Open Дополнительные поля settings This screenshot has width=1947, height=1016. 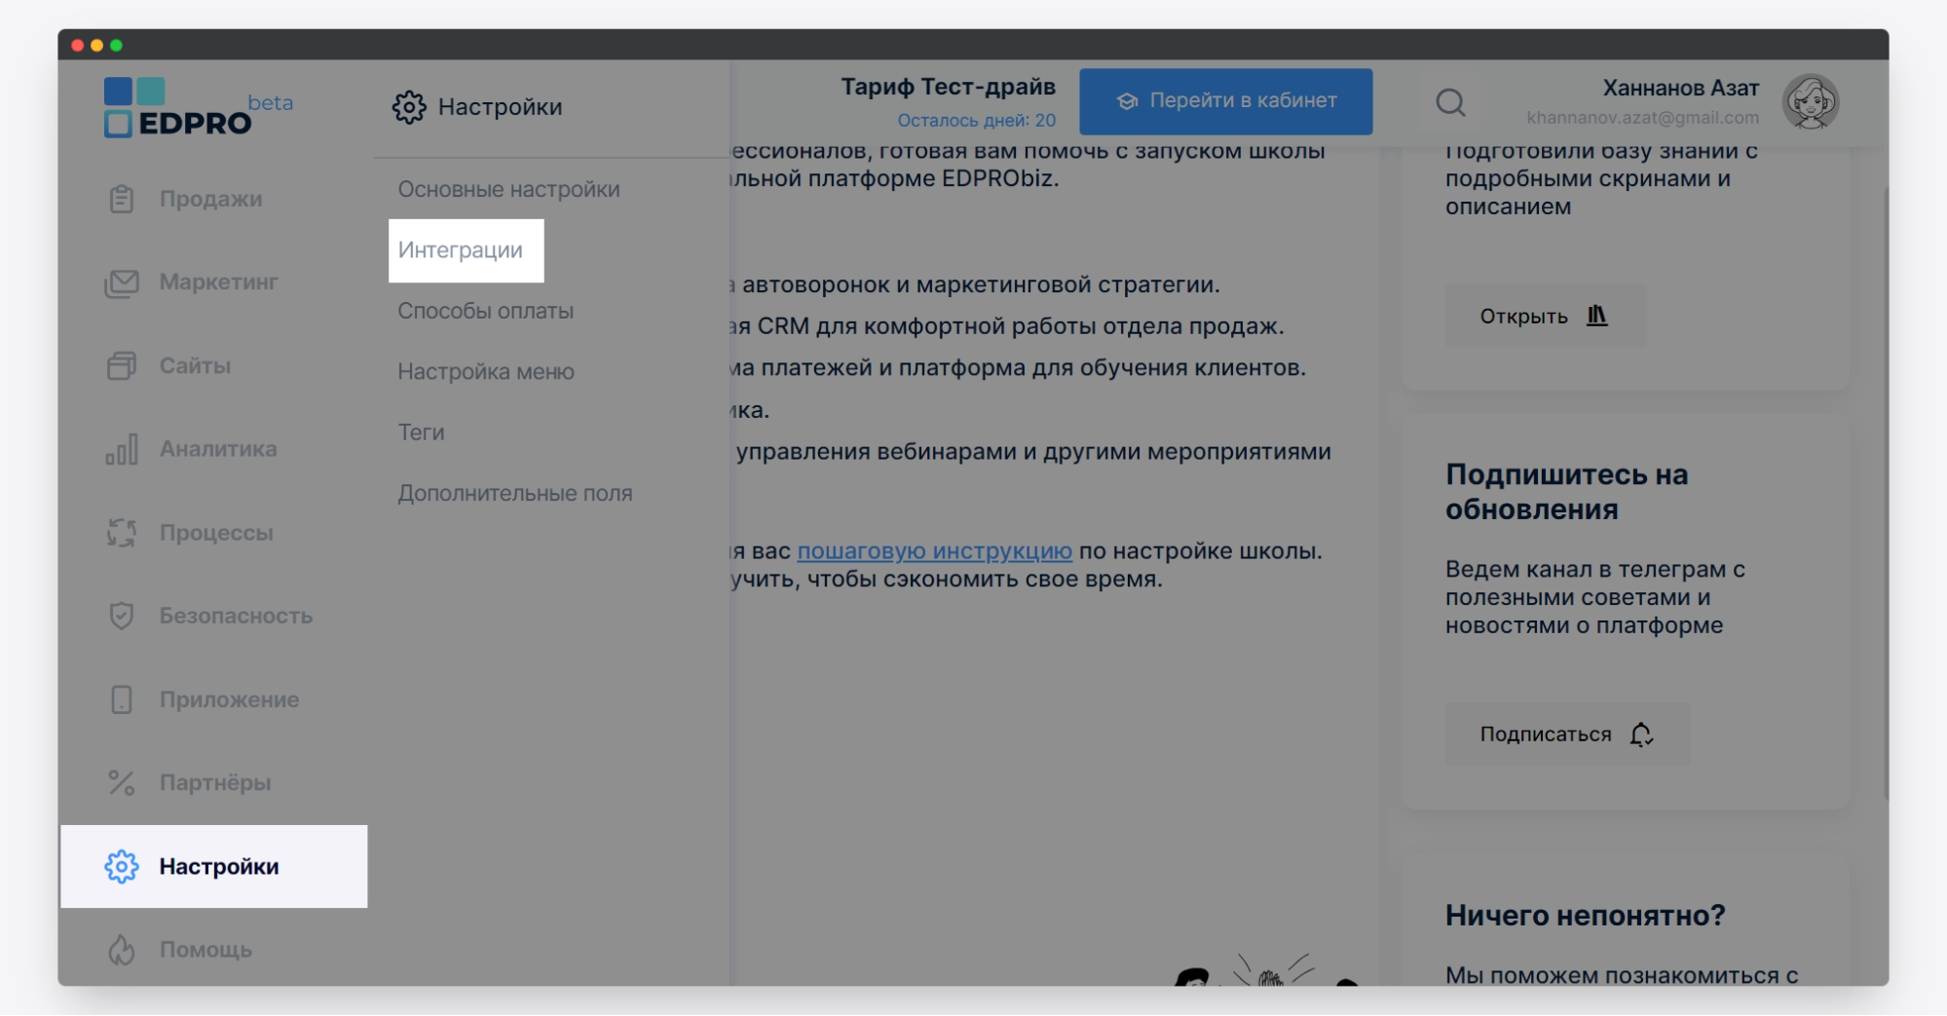[x=514, y=493]
